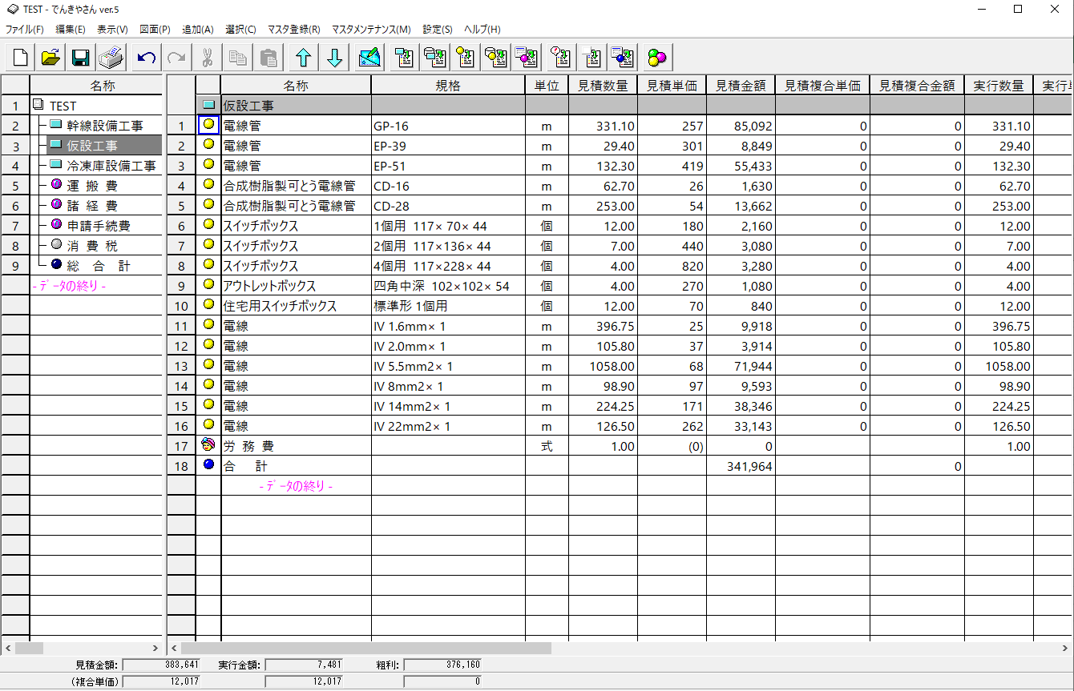Image resolution: width=1074 pixels, height=691 pixels.
Task: Click the Paste clipboard icon
Action: click(268, 57)
